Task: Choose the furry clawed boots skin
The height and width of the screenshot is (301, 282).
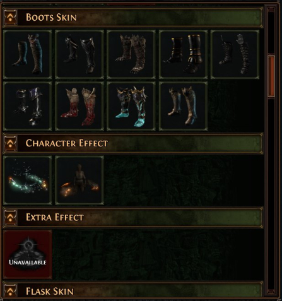Action: pyautogui.click(x=131, y=54)
